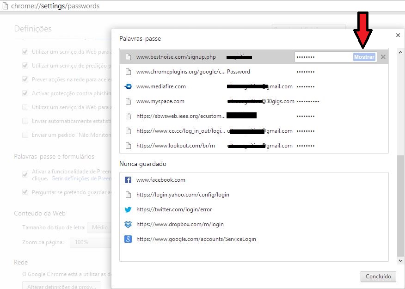Click the Dropbox favicon
Viewport: 405px width, 289px height.
[128, 224]
